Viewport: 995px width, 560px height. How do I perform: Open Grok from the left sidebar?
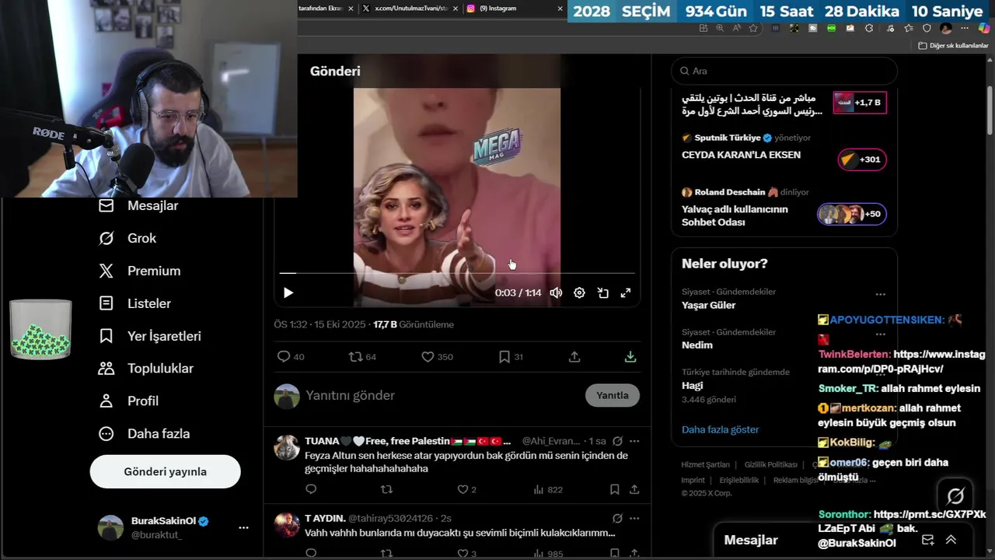click(127, 239)
